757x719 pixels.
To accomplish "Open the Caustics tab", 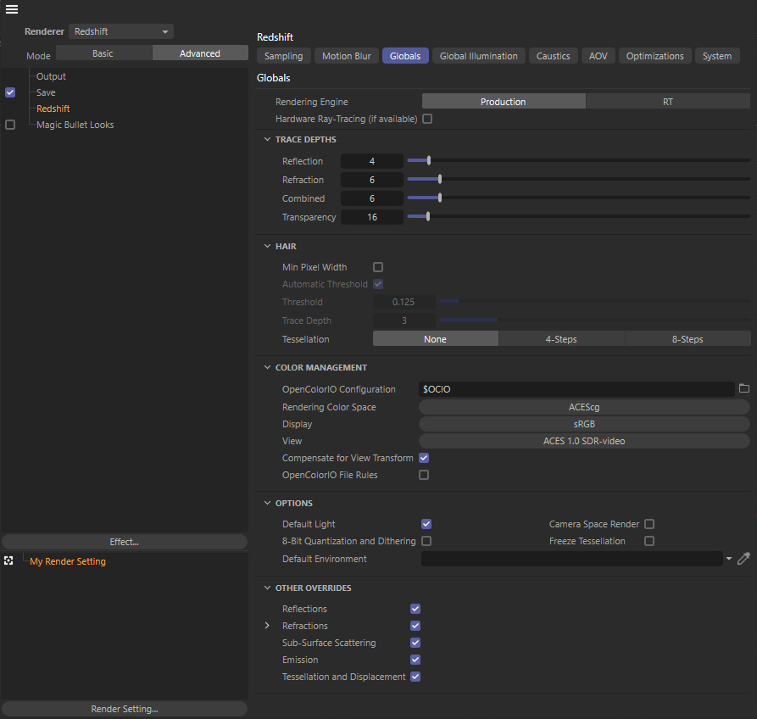I will coord(554,56).
